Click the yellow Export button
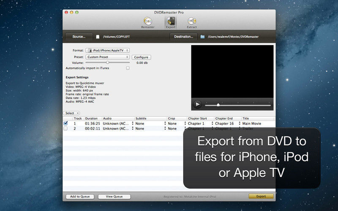The image size is (338, 211). point(261,196)
